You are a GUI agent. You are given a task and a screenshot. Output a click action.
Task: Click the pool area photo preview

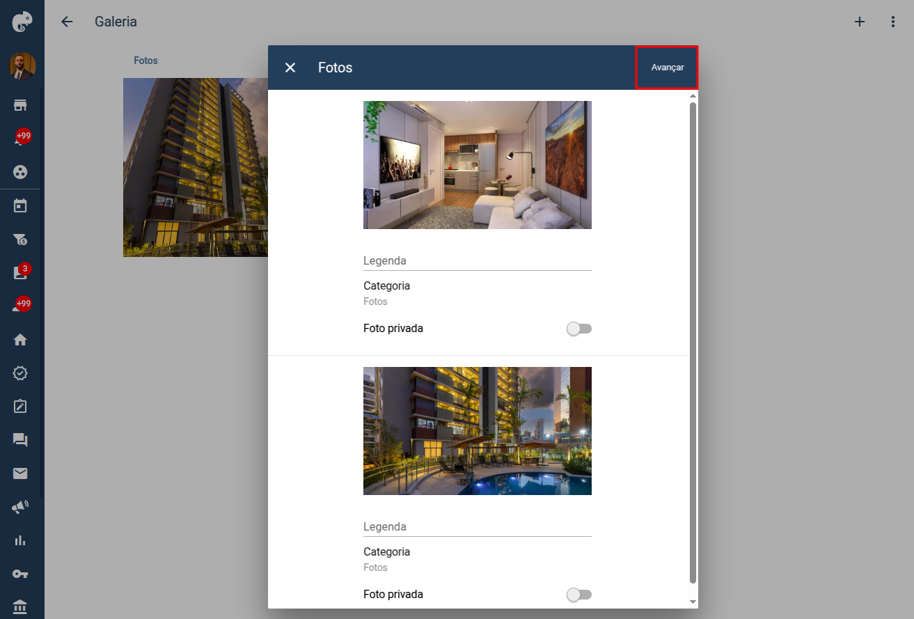click(x=478, y=431)
